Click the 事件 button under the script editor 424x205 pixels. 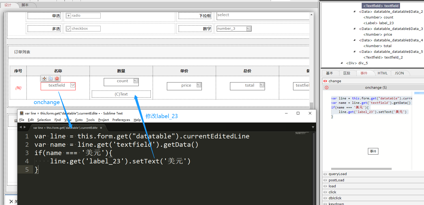coord(373,151)
